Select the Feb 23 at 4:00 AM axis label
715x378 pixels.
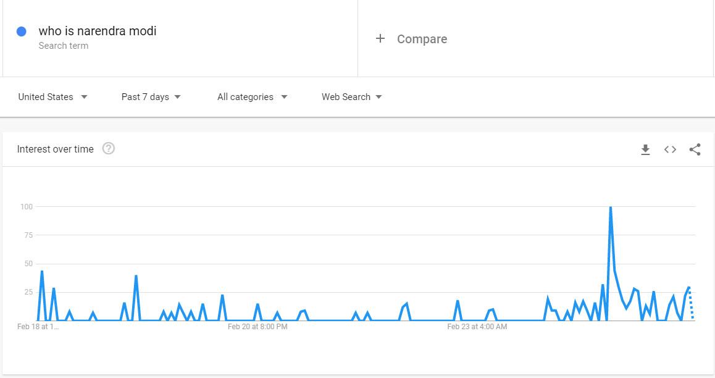[477, 327]
